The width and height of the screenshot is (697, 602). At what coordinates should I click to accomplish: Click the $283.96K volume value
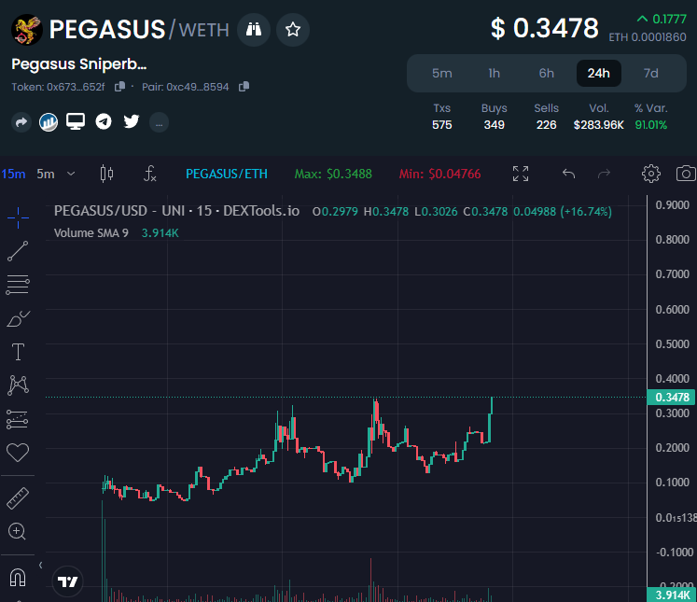pos(598,125)
